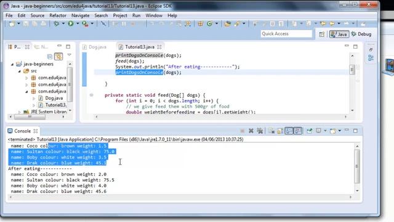Open the Debug button dropdown arrow
Image resolution: width=394 pixels, height=222 pixels.
click(63, 23)
